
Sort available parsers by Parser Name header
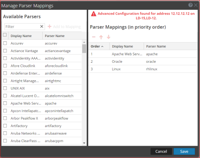pos(62,36)
